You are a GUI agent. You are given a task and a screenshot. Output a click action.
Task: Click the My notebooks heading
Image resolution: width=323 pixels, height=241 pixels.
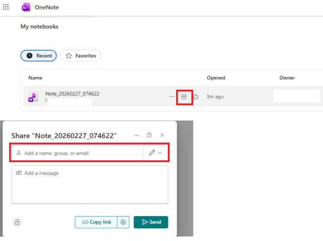[x=39, y=27]
